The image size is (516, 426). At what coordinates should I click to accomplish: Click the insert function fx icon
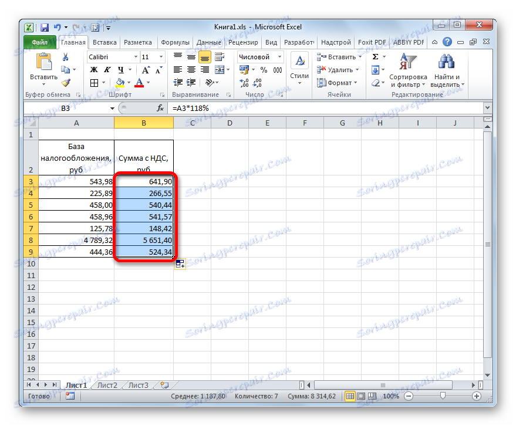tap(160, 108)
